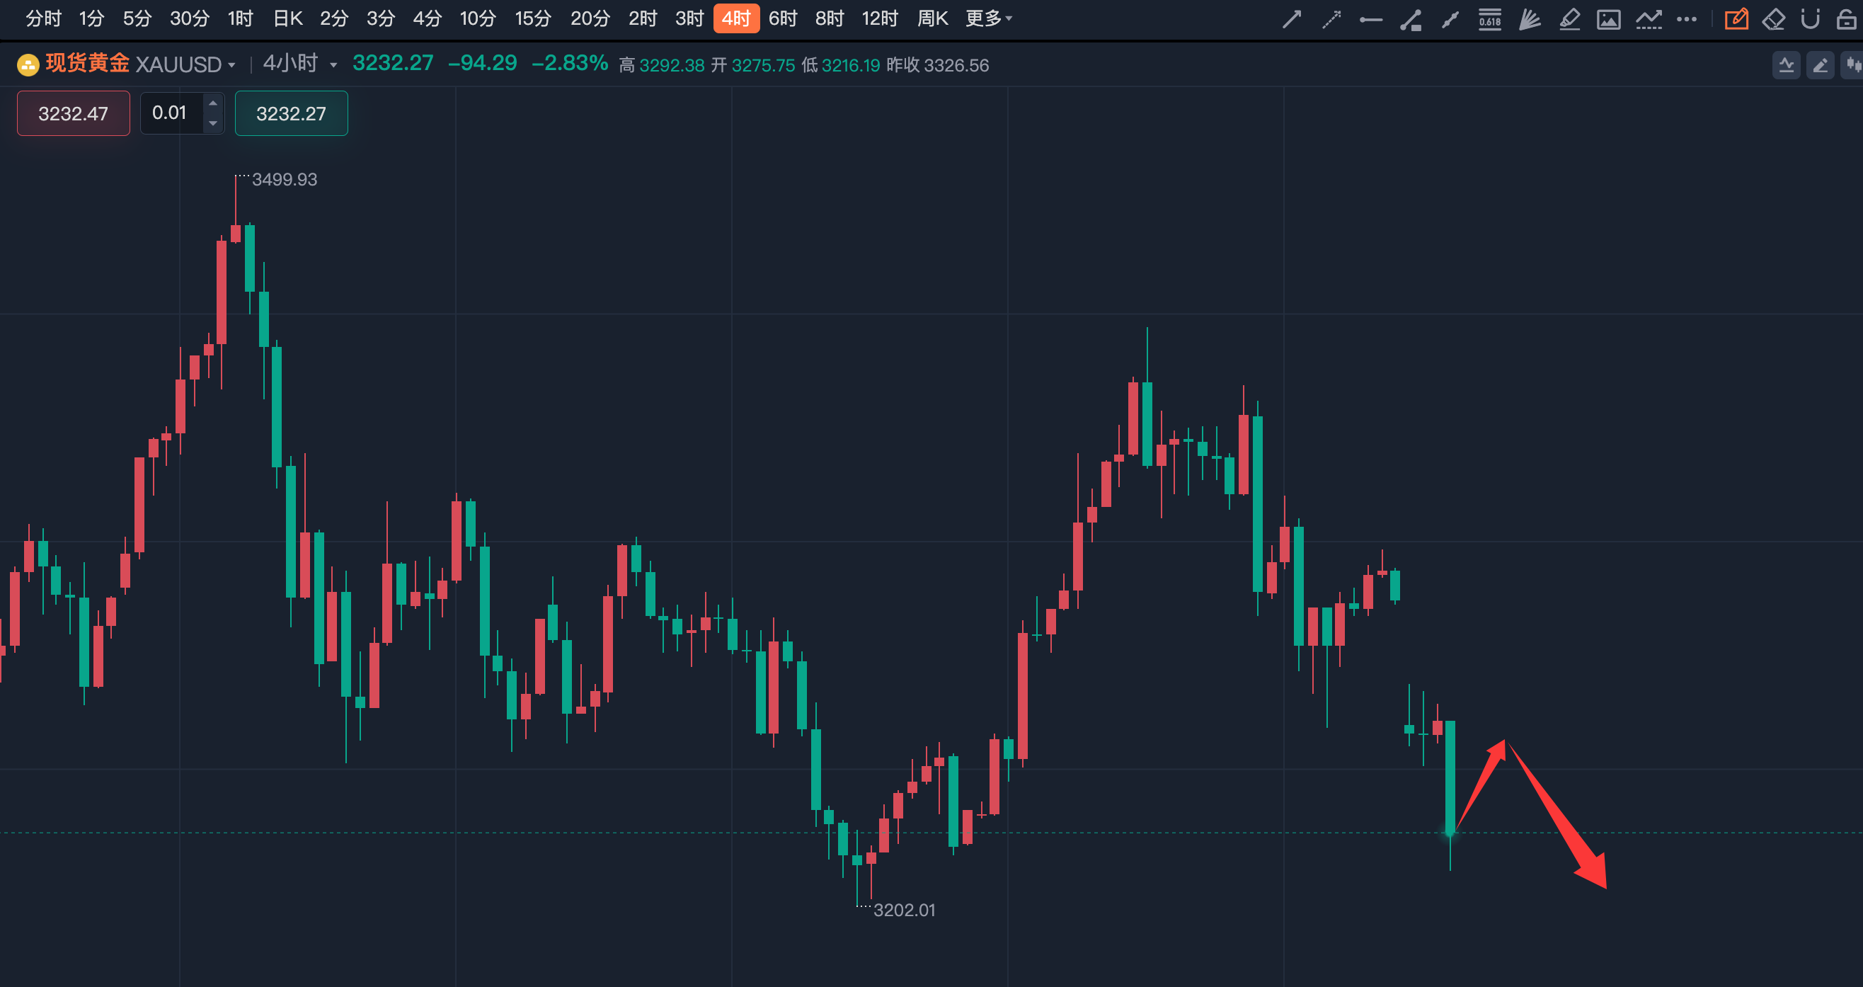1863x987 pixels.
Task: Open the 4小时 period dropdown
Action: click(x=333, y=65)
